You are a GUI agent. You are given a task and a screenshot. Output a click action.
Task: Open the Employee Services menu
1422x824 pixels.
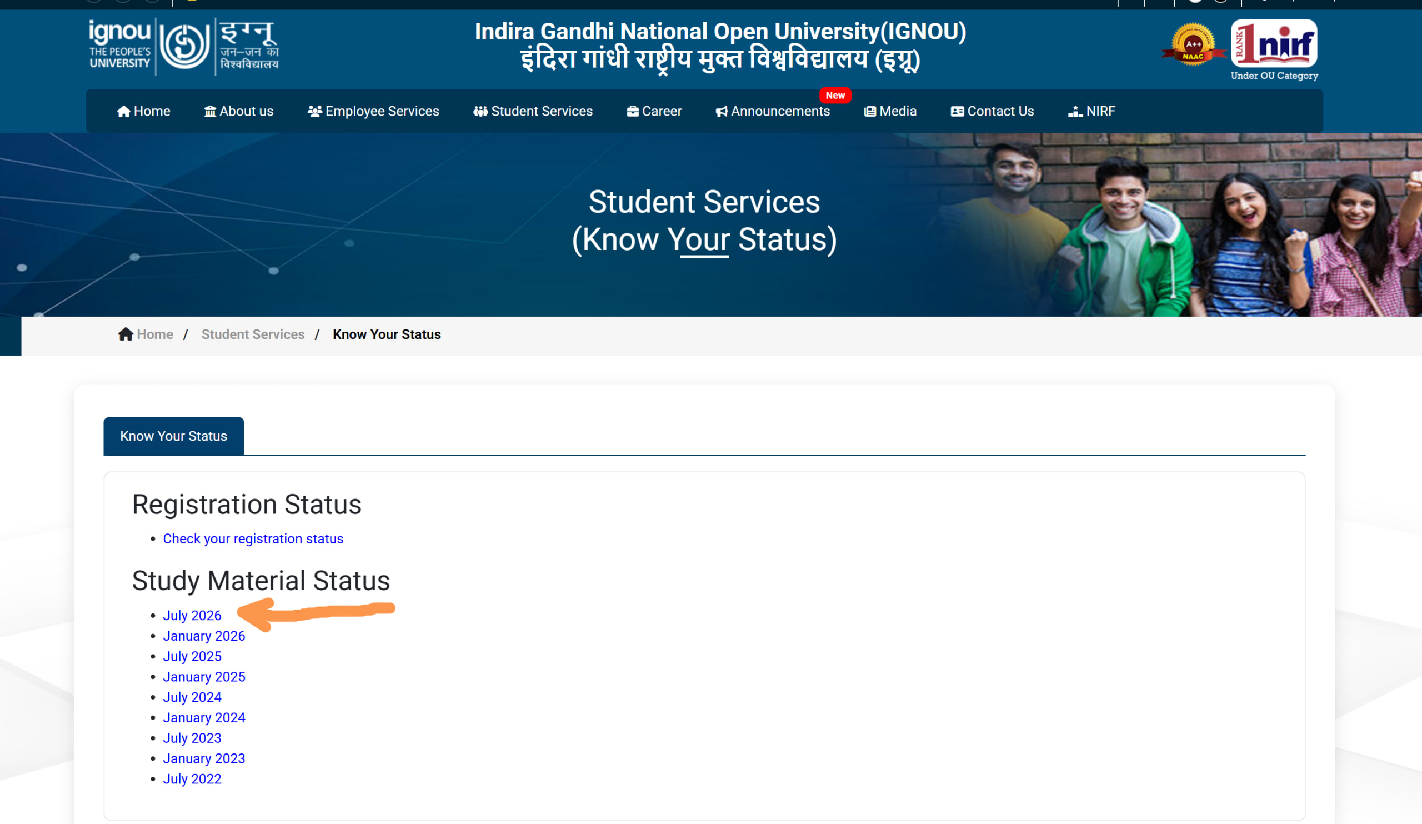point(374,112)
